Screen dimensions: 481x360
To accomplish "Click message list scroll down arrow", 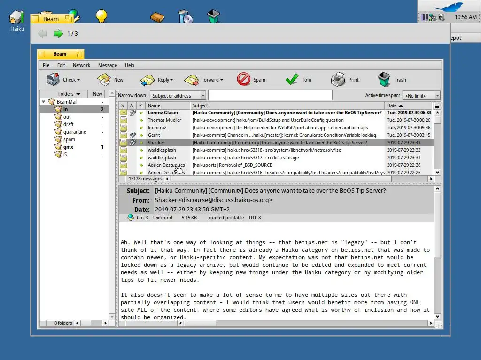I will click(437, 172).
